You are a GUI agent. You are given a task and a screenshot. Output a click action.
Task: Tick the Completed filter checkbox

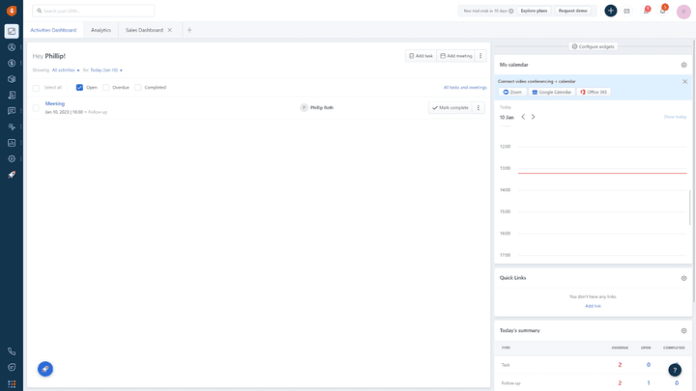pos(138,87)
